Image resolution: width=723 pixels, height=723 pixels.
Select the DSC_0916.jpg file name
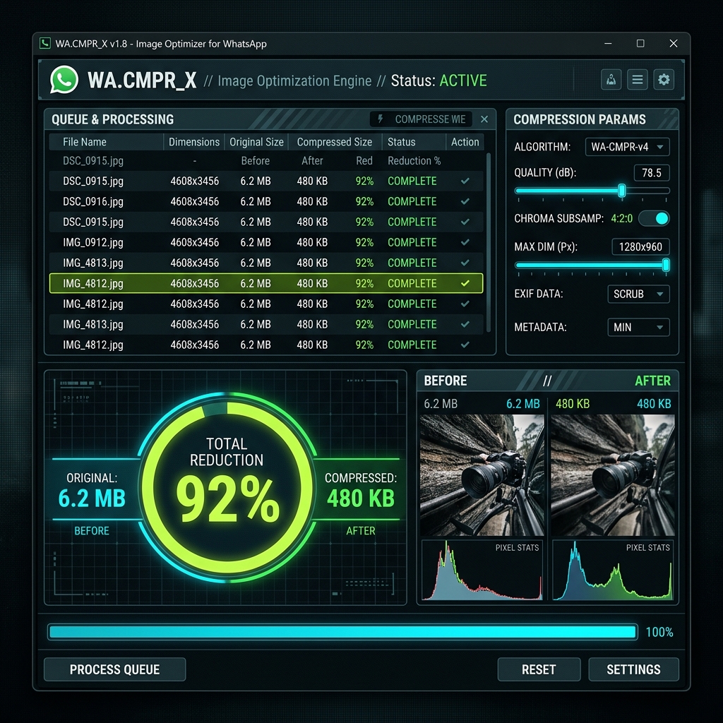tap(93, 201)
